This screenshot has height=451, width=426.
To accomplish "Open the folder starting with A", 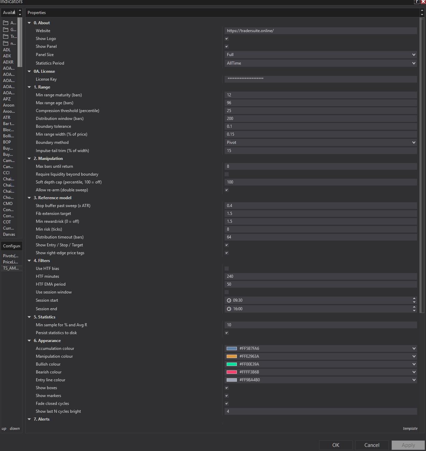I will point(10,23).
